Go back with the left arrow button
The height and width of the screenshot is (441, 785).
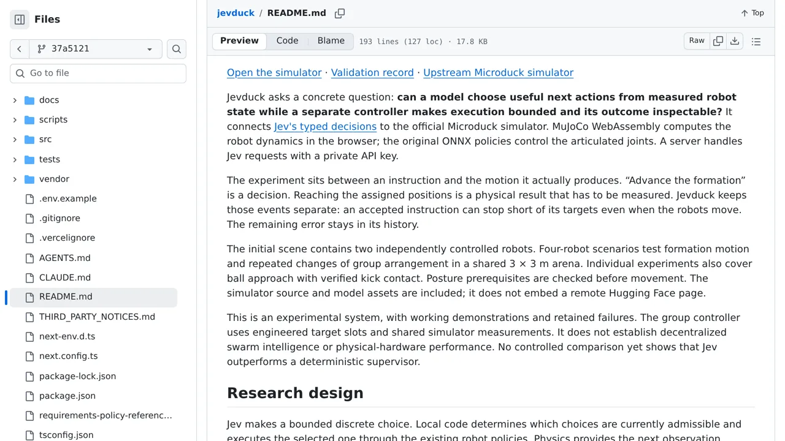20,49
